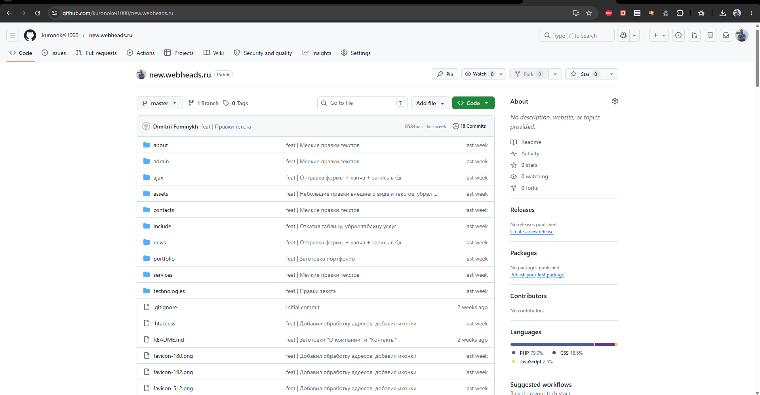Open the notifications inbox icon
Image resolution: width=760 pixels, height=395 pixels.
point(726,35)
